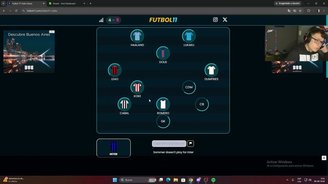Expand the tab search dropdown
This screenshot has height=184, width=328.
point(3,4)
